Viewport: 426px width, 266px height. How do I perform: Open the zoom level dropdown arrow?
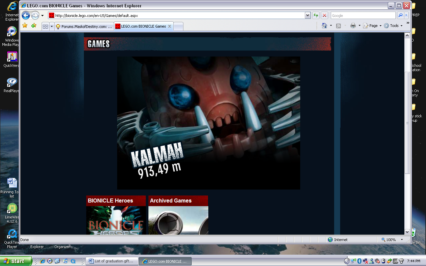[x=402, y=239]
